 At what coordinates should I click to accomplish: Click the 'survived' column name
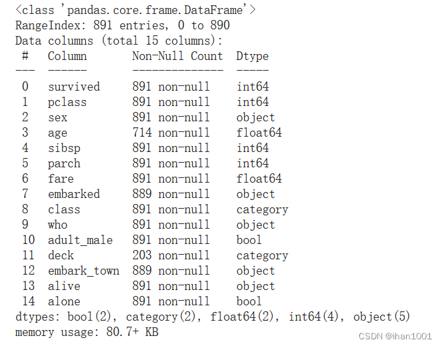click(x=74, y=87)
